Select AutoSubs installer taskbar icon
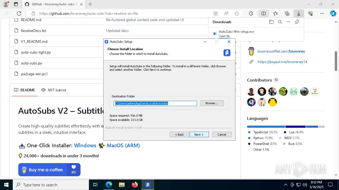The image size is (339, 190). pos(148,185)
